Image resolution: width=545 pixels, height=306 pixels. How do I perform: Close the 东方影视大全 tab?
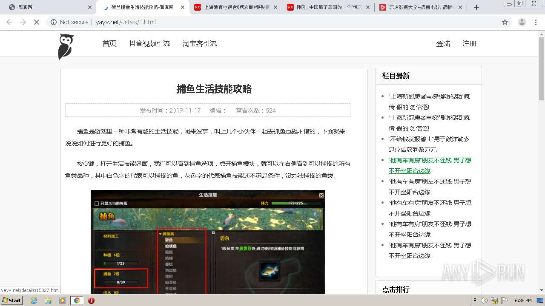[x=461, y=7]
